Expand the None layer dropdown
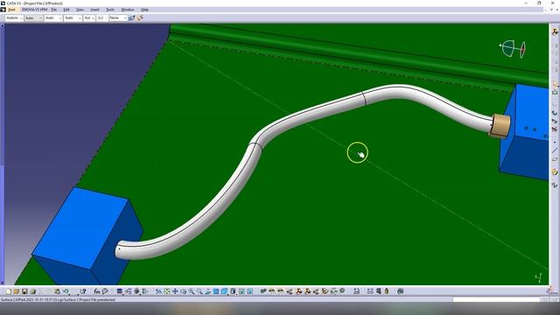 pyautogui.click(x=118, y=17)
